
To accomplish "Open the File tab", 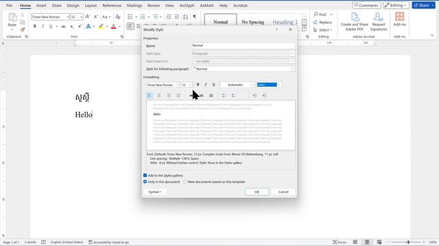I will (x=9, y=5).
